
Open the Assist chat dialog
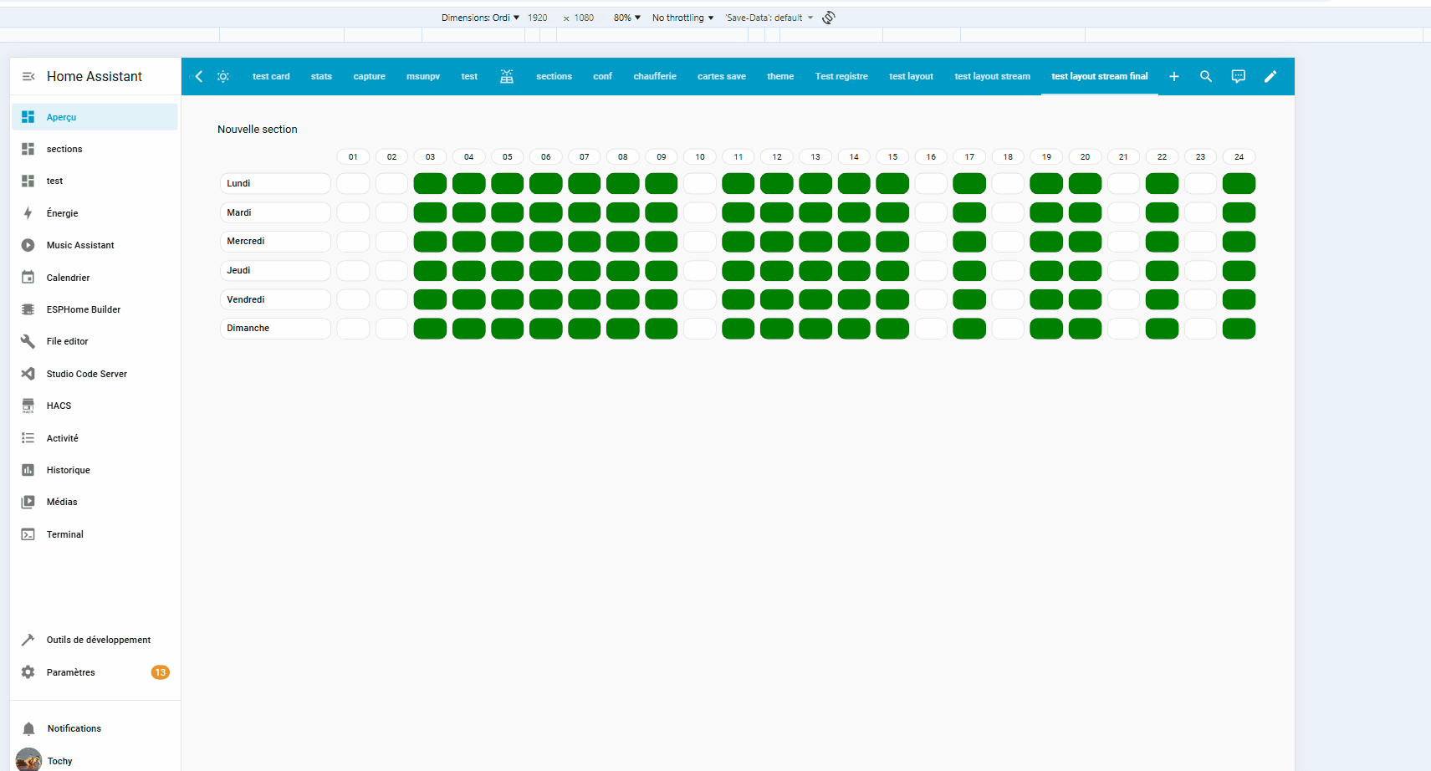tap(1239, 76)
